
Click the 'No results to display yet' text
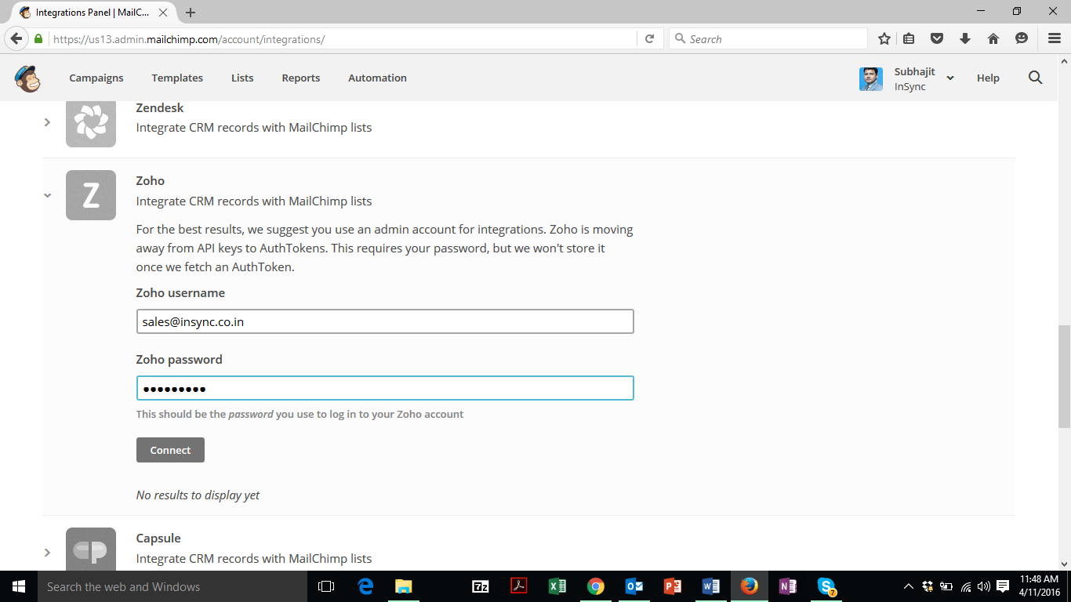198,495
